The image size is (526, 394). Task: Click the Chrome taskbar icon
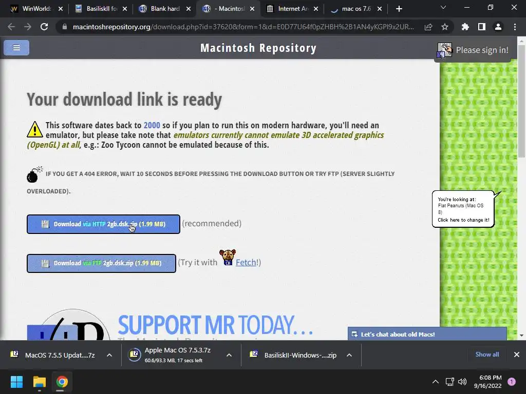pyautogui.click(x=62, y=382)
